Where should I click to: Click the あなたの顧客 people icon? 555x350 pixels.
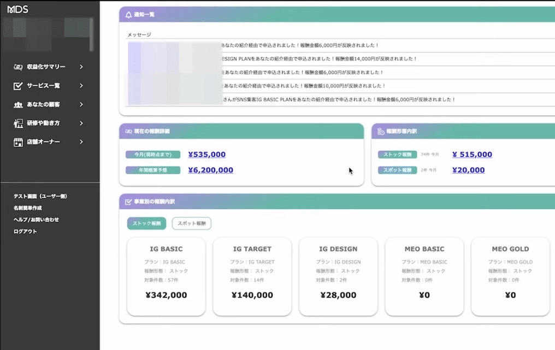click(x=18, y=104)
